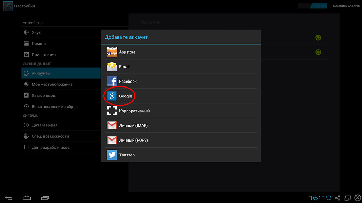Open Восстановление и сброс settings
The image size is (362, 203).
(x=54, y=107)
